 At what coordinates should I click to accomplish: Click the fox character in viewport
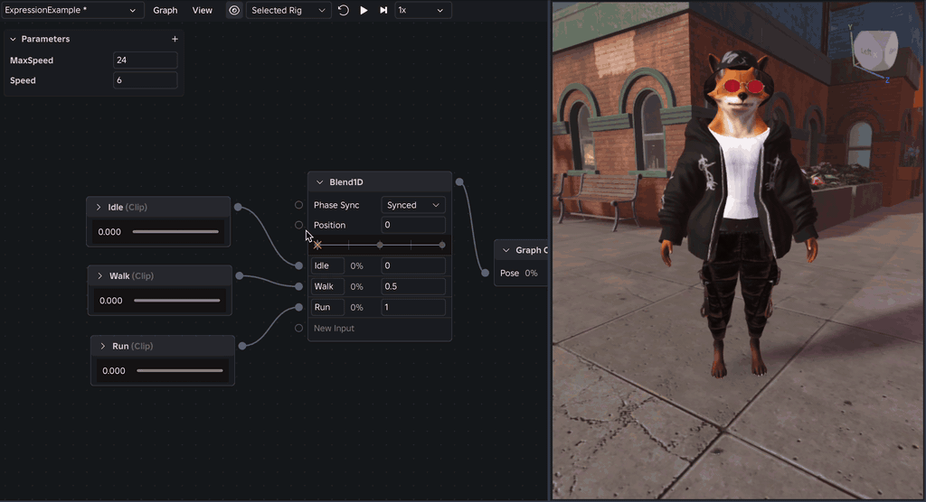[738, 212]
